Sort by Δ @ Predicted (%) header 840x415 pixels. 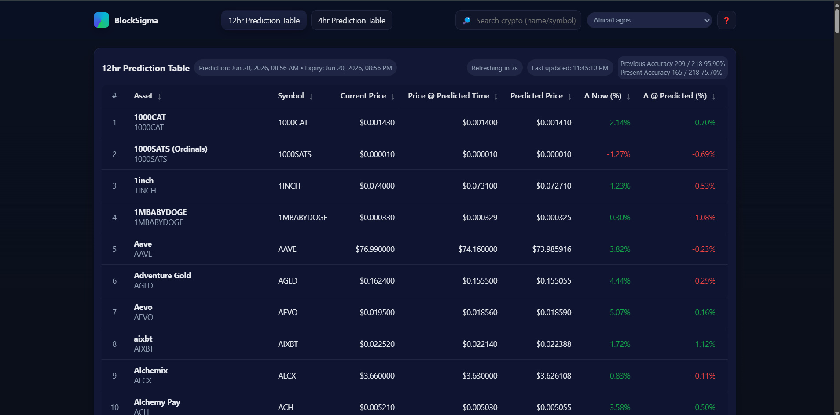pyautogui.click(x=675, y=96)
